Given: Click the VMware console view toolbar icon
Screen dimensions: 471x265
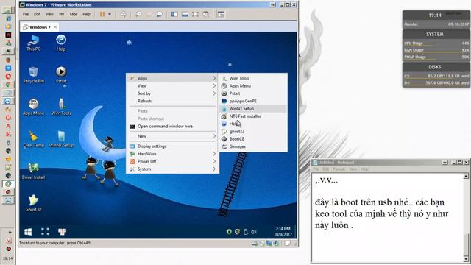Looking at the screenshot, I should click(221, 14).
